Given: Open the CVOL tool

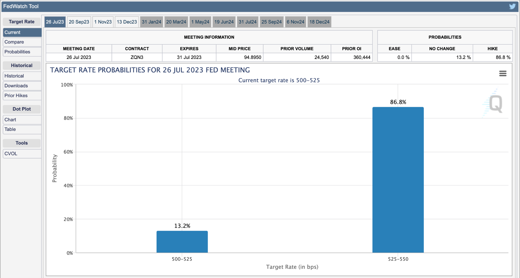Looking at the screenshot, I should coord(22,154).
